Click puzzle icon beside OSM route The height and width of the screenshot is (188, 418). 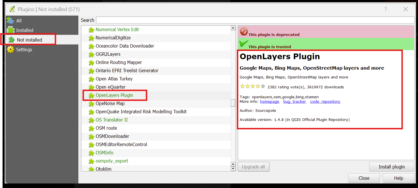tap(91, 128)
